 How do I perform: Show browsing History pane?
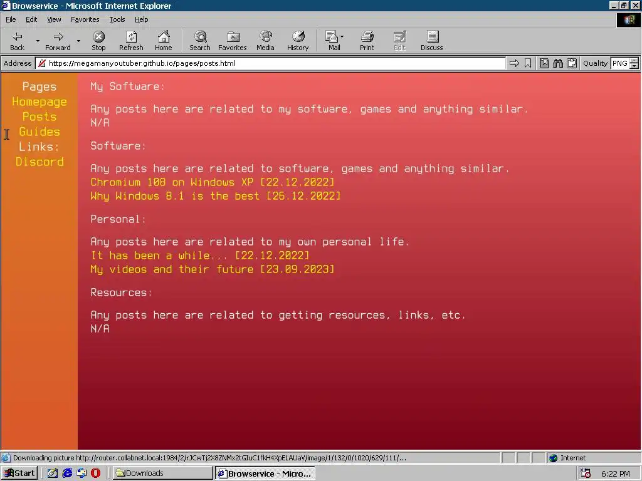point(298,41)
